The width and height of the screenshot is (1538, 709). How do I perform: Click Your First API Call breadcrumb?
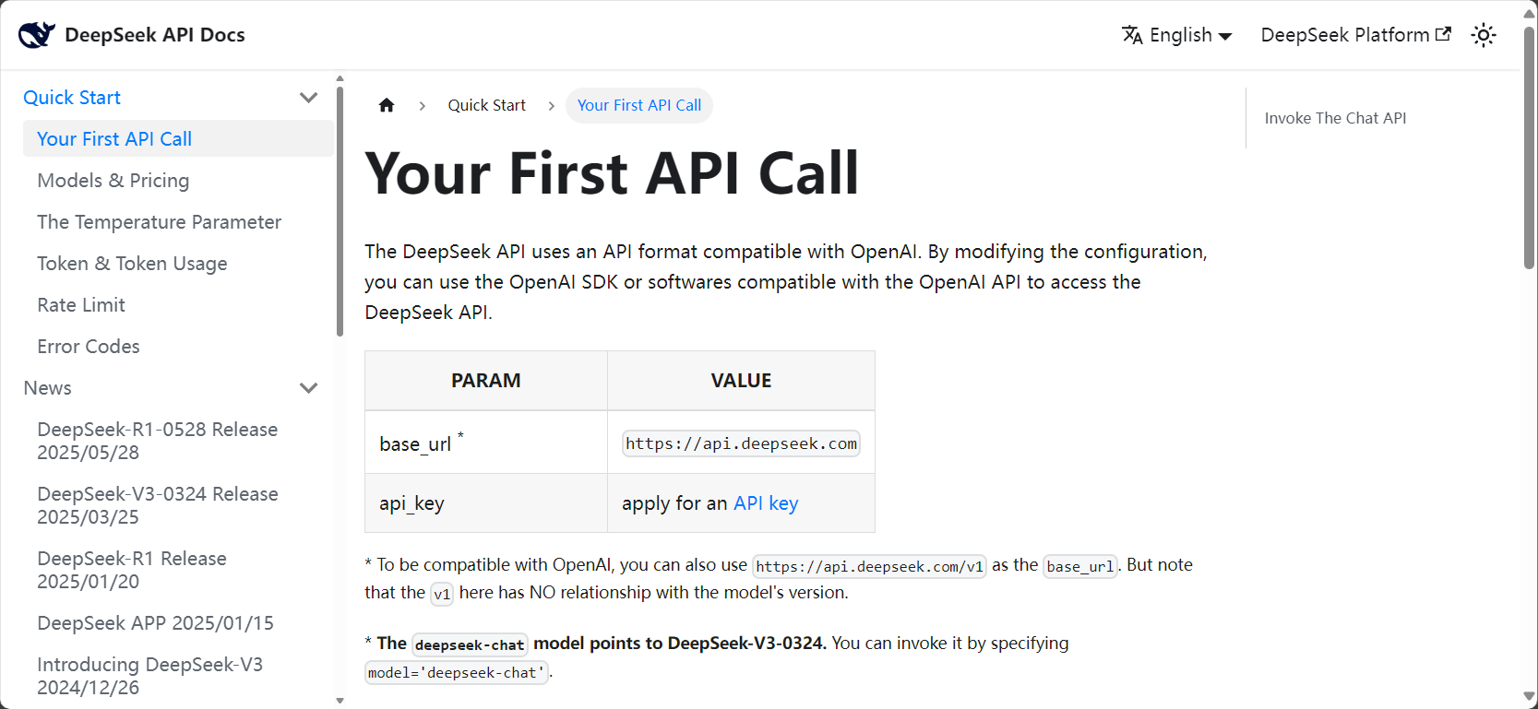click(639, 105)
